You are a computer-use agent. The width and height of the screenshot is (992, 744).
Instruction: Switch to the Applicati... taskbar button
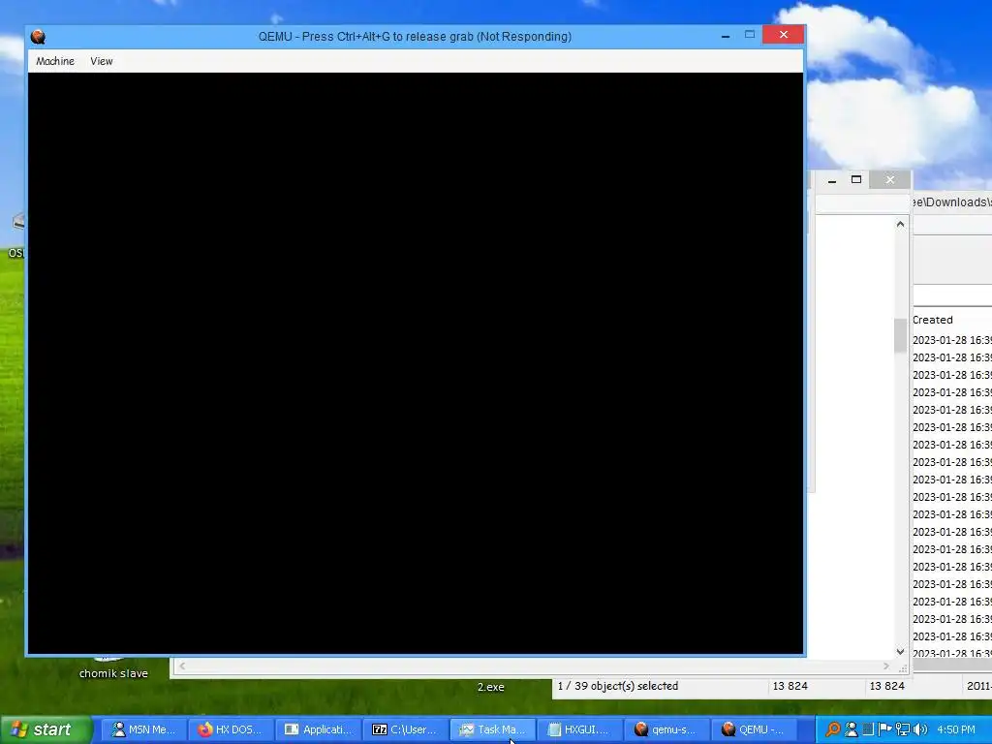pyautogui.click(x=318, y=729)
